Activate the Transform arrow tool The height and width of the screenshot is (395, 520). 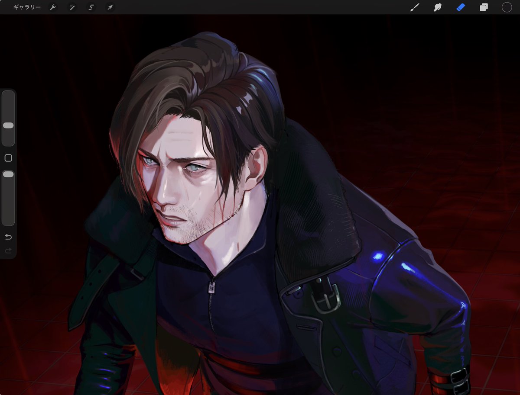110,7
